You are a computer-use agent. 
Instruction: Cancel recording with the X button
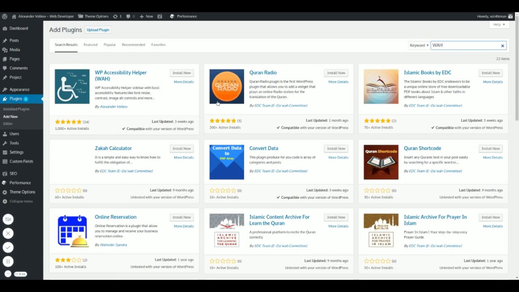point(8,233)
